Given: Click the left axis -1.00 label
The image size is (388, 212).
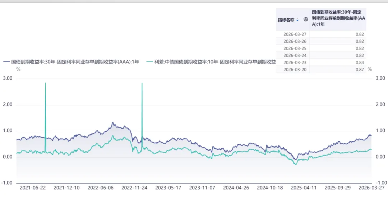Looking at the screenshot, I should (7, 183).
